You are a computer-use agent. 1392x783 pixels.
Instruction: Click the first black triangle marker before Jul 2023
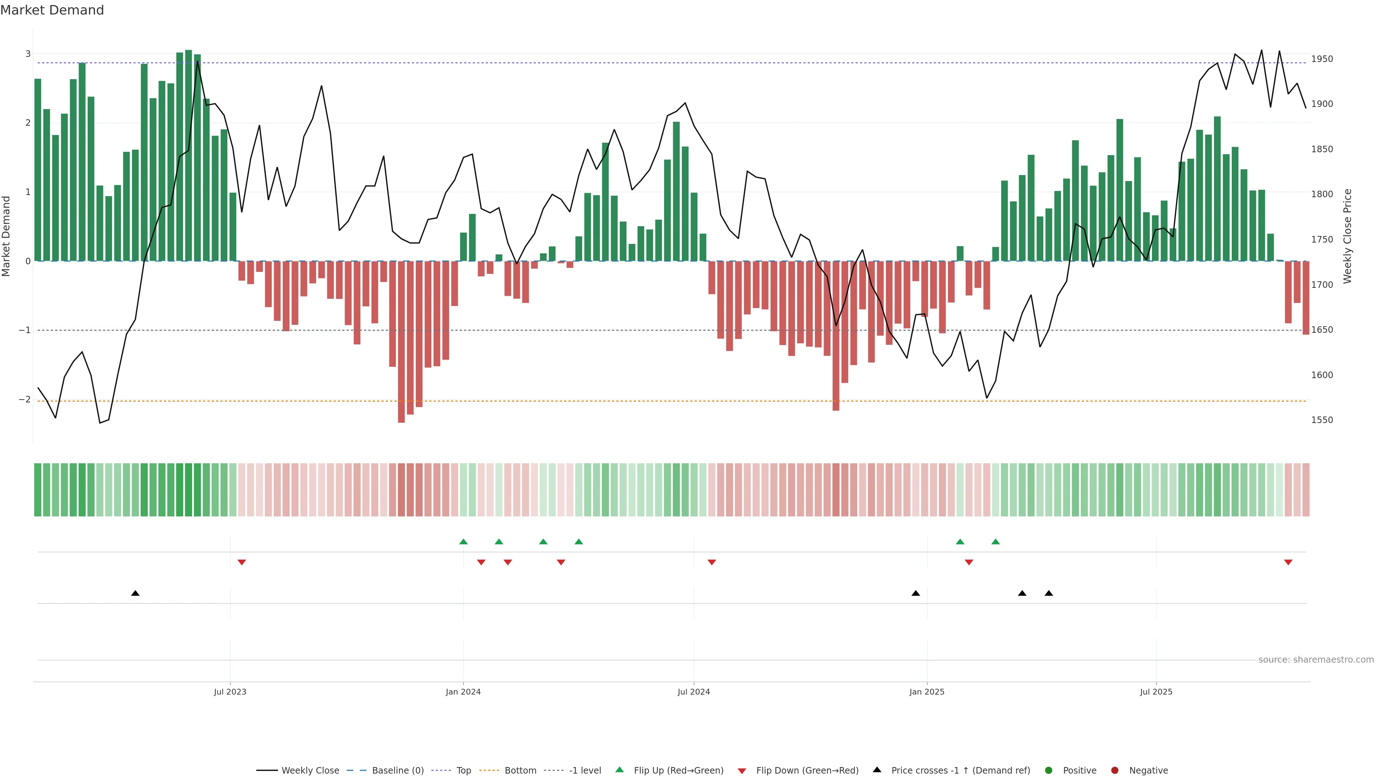[135, 593]
